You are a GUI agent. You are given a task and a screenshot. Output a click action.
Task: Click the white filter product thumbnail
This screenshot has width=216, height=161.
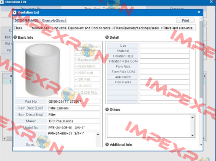tap(42, 70)
